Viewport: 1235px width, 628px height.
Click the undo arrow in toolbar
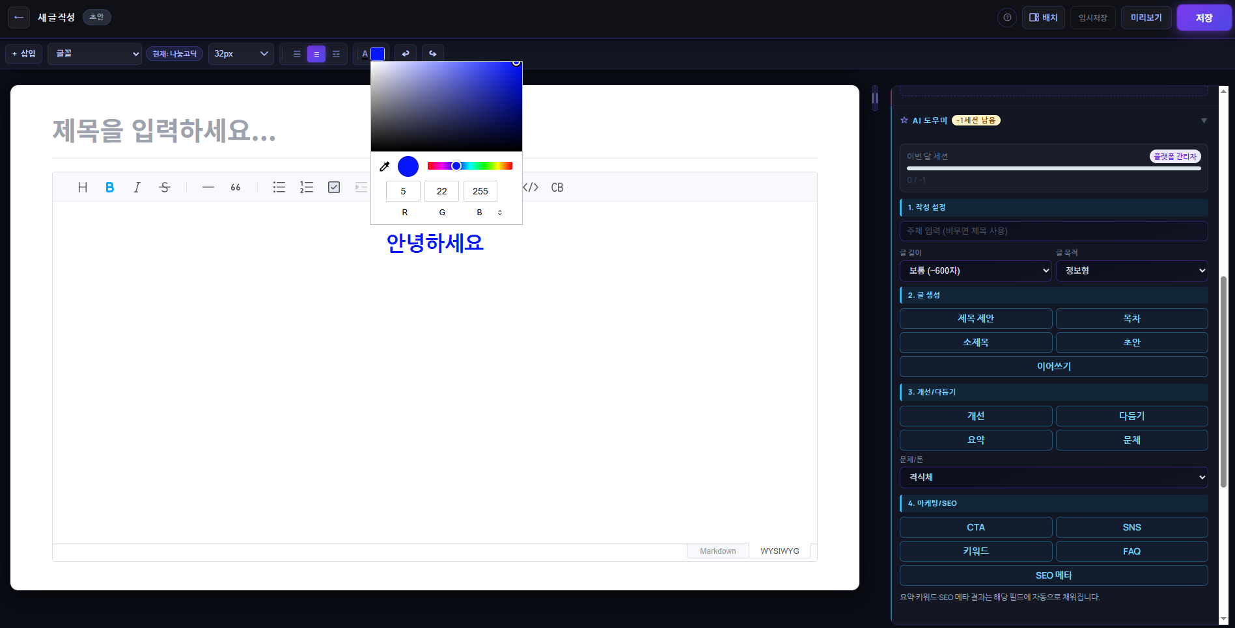coord(406,54)
